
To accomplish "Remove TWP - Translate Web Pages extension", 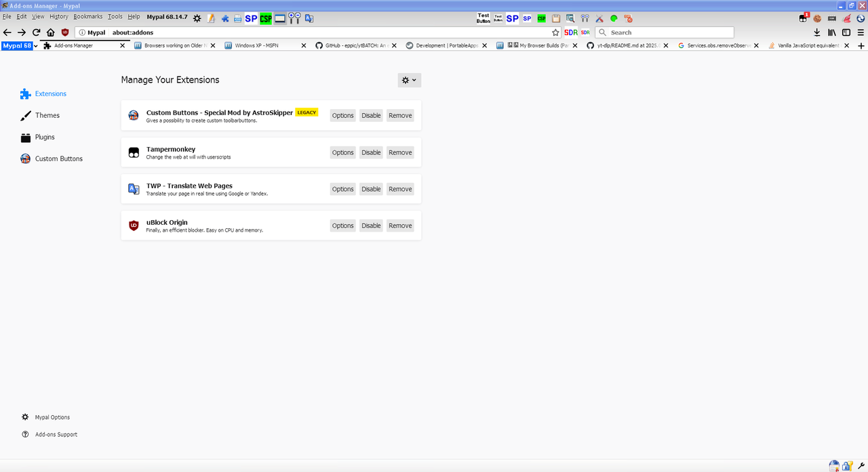I will (x=400, y=189).
